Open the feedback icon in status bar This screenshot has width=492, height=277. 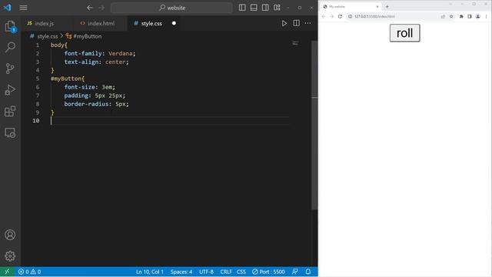[x=294, y=272]
